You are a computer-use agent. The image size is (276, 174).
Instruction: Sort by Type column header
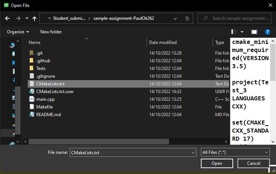tap(220, 42)
